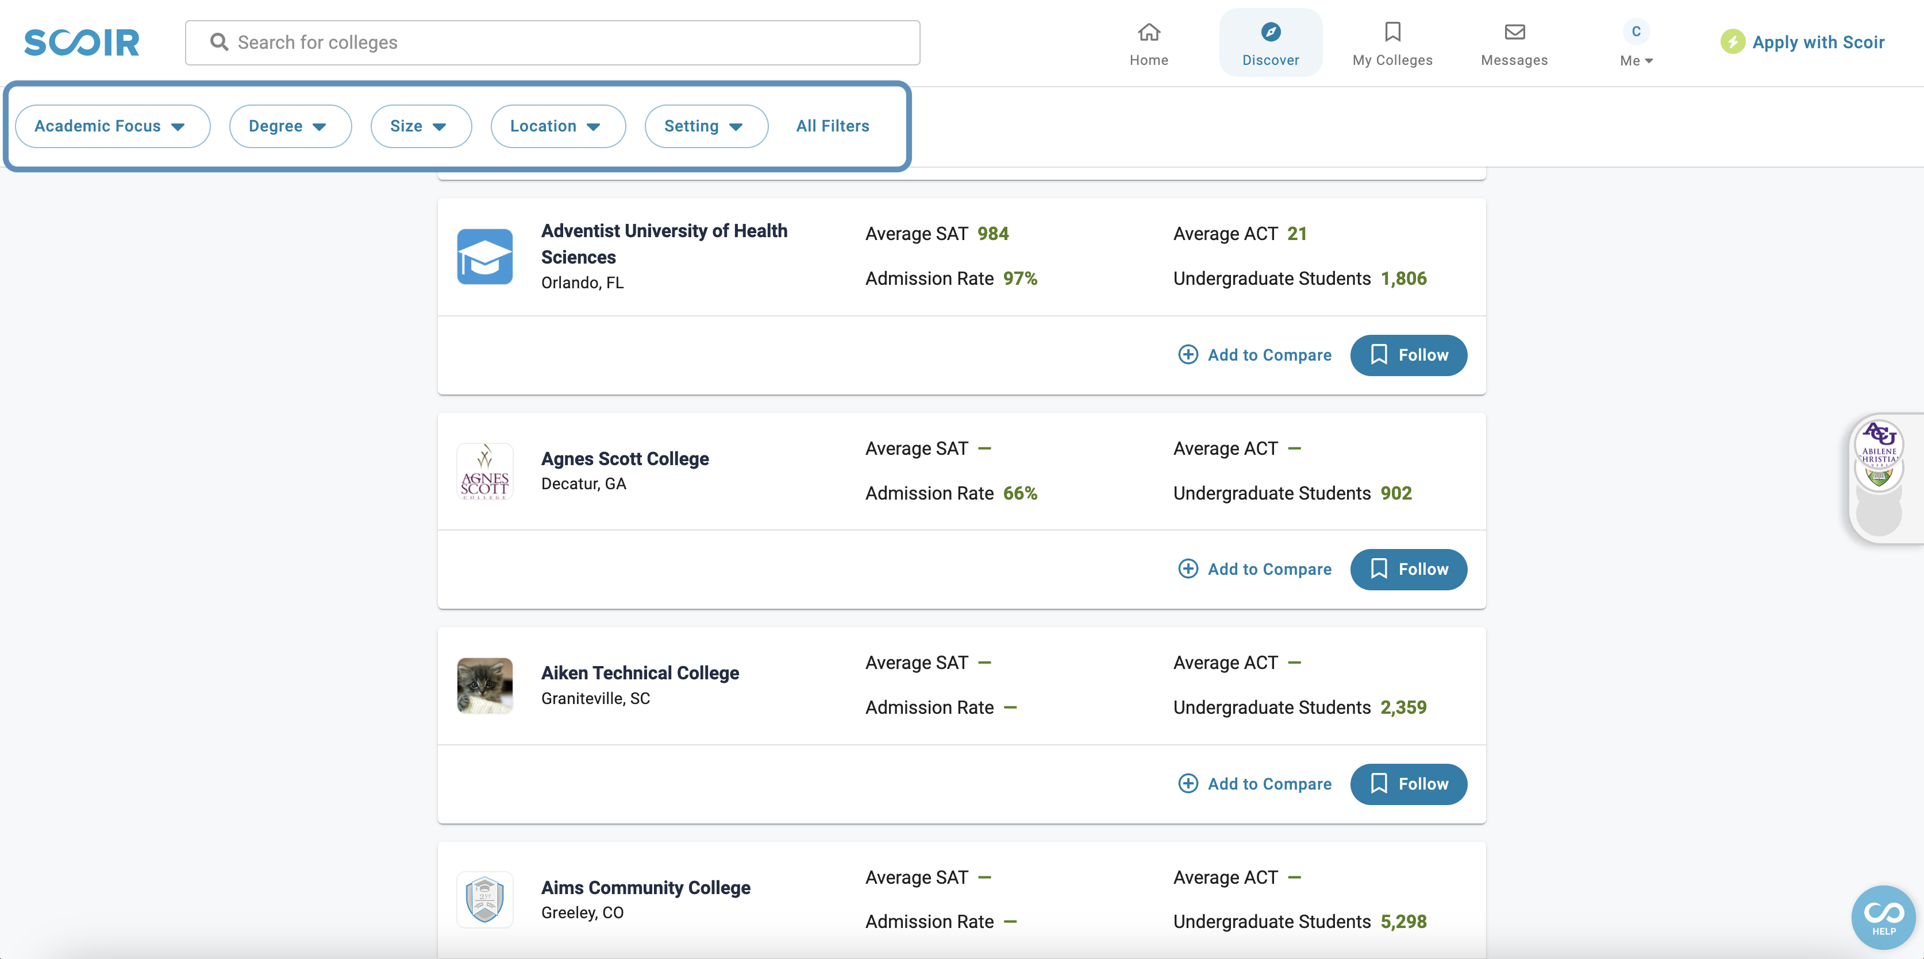Click the search magnifier icon
The height and width of the screenshot is (959, 1924).
[218, 42]
